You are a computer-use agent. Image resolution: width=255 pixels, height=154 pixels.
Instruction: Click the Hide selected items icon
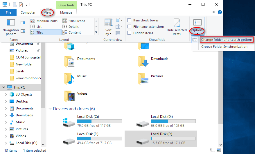[177, 23]
